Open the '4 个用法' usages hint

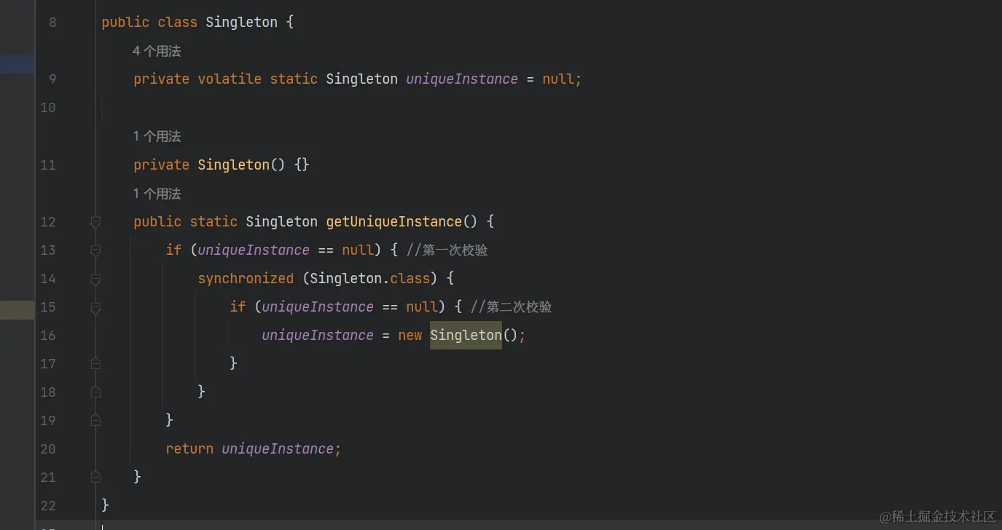[x=157, y=51]
